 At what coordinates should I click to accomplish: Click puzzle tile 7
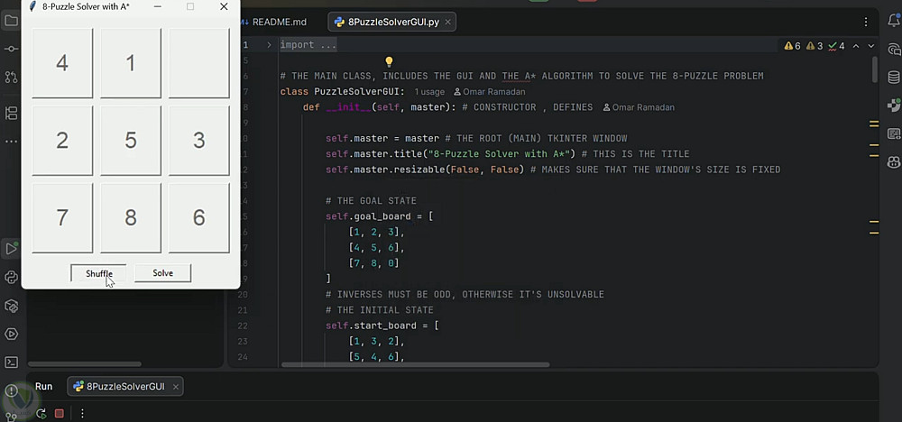coord(62,218)
